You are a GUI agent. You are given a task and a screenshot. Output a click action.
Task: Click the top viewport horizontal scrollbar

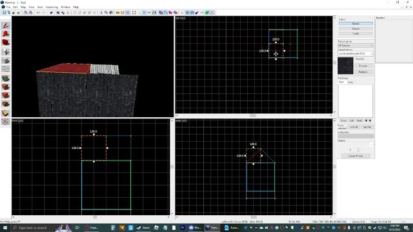254,115
